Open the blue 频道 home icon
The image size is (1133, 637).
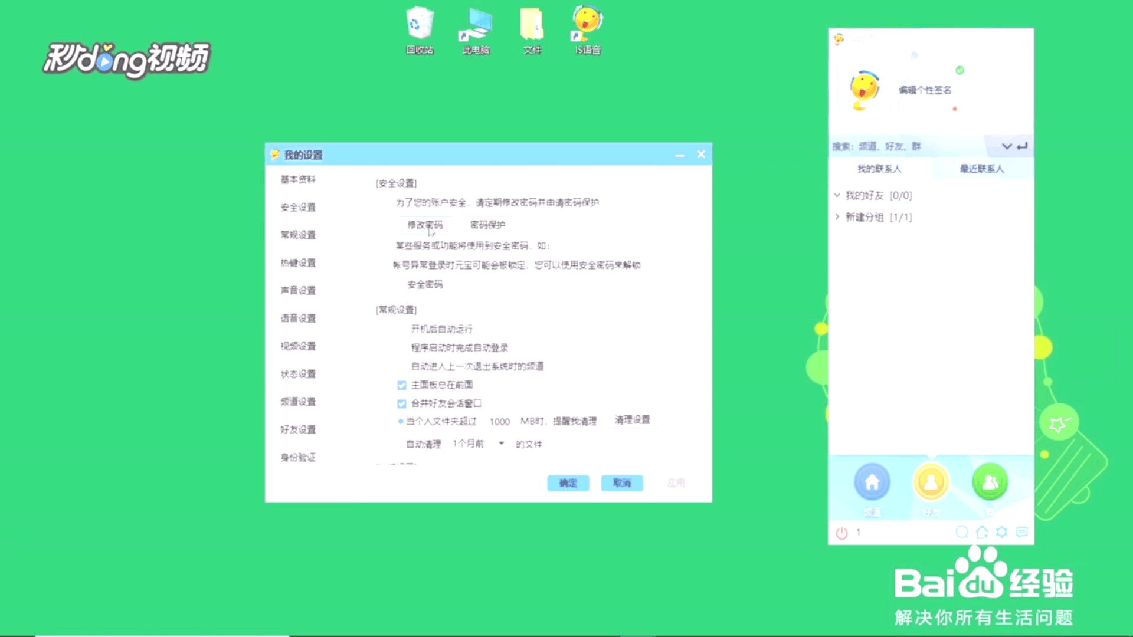pos(872,482)
